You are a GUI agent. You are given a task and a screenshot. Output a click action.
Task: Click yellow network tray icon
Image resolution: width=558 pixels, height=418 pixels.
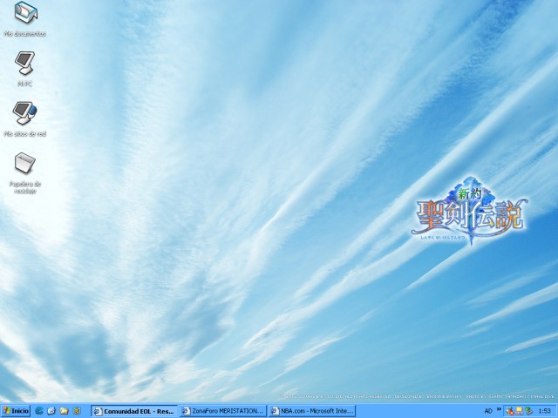tap(520, 411)
